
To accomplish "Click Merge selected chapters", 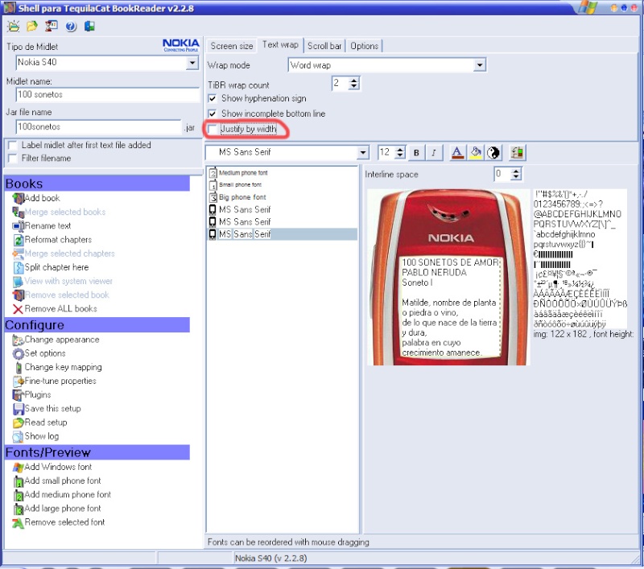I will point(69,254).
